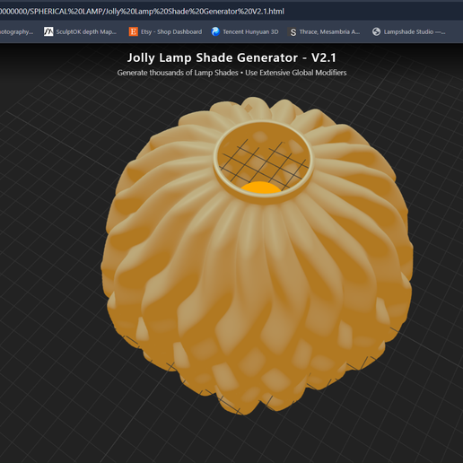Viewport: 463px width, 463px height.
Task: Click the Tencent Hunyuan 3D favicon
Action: [215, 31]
